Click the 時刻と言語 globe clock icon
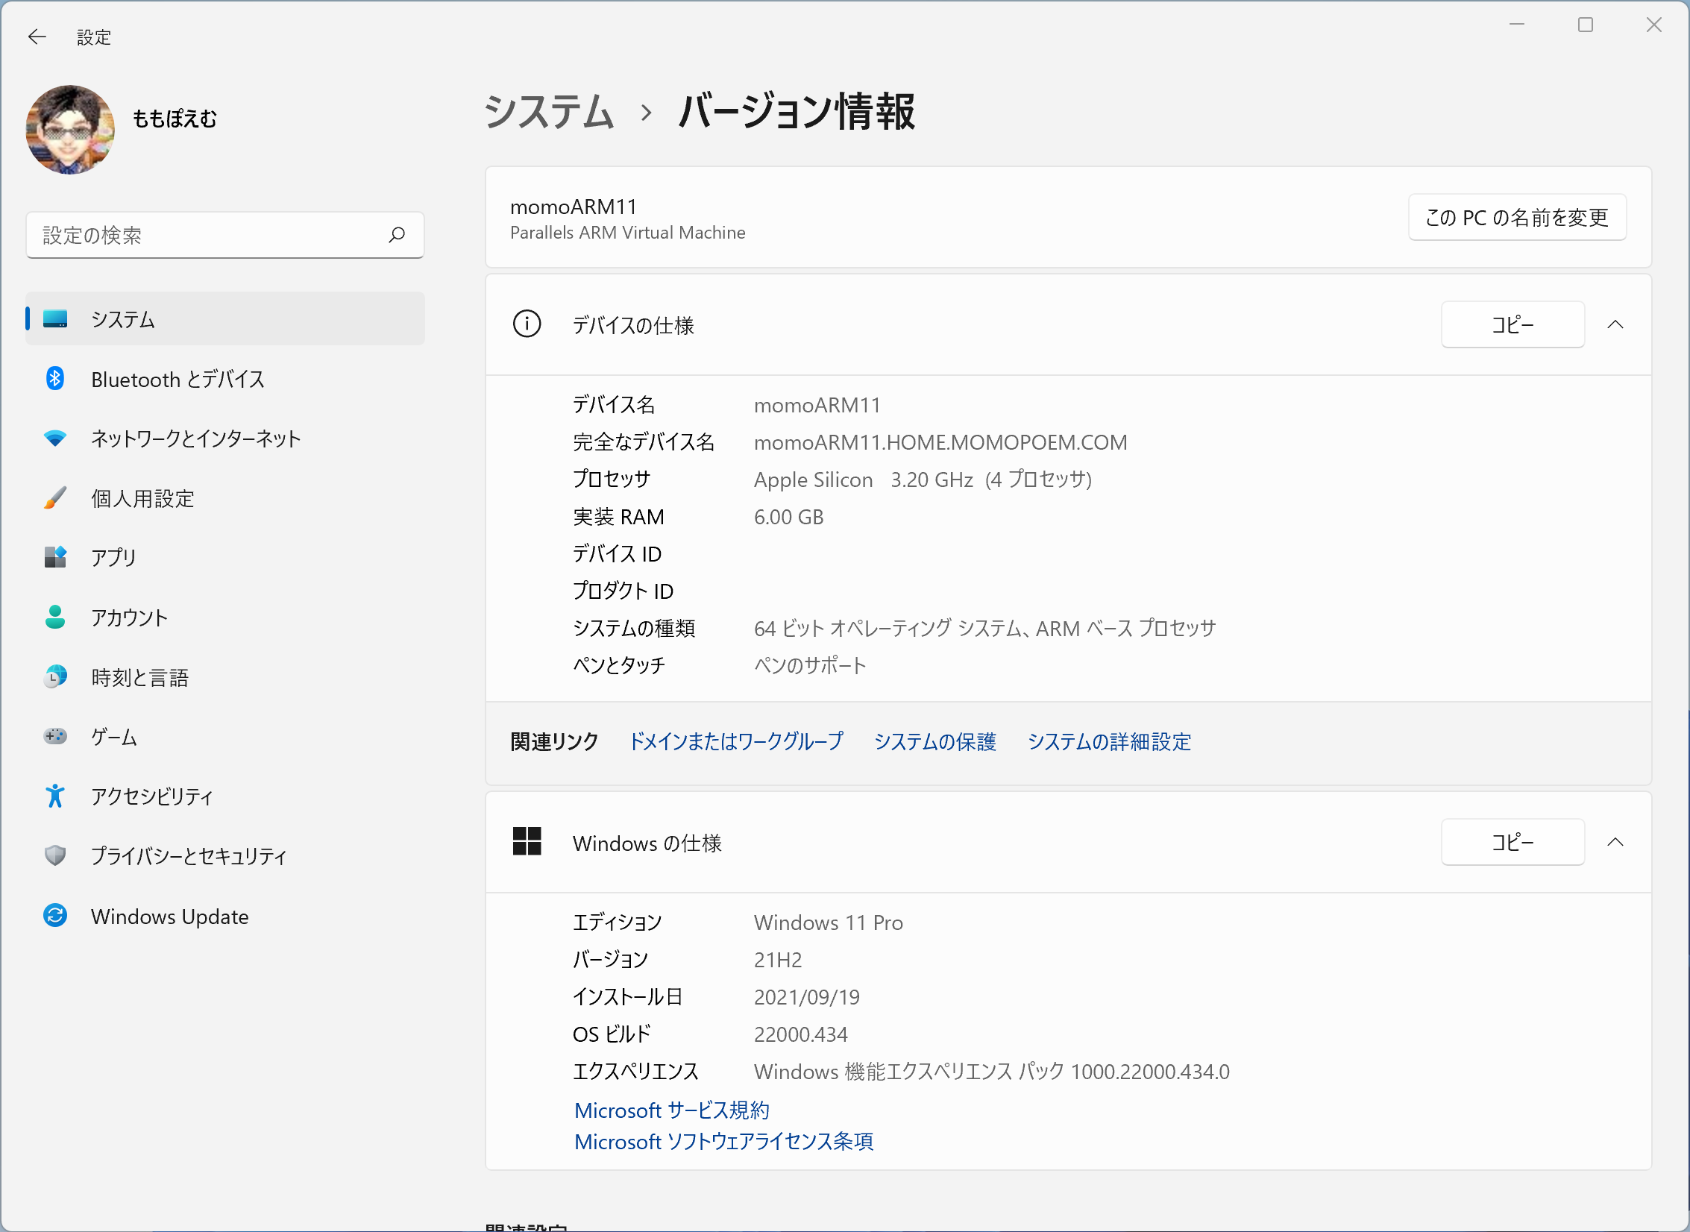The width and height of the screenshot is (1690, 1232). point(55,676)
